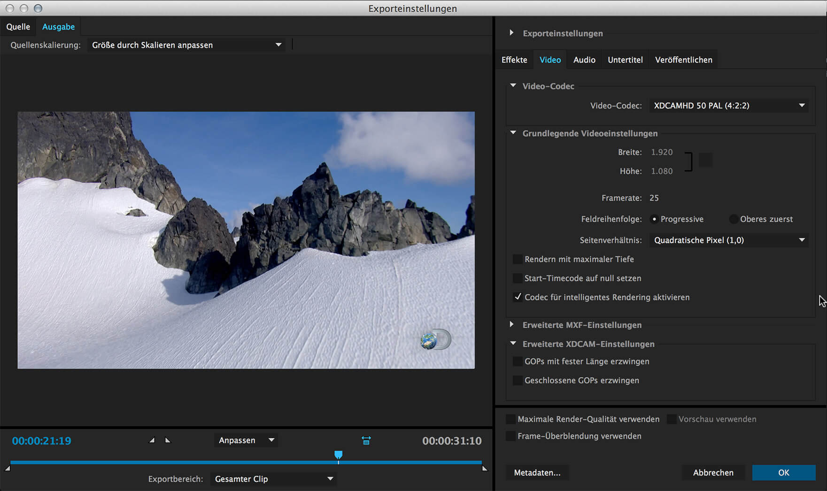Click the timeline out-point marker at end
Image resolution: width=827 pixels, height=491 pixels.
point(485,468)
